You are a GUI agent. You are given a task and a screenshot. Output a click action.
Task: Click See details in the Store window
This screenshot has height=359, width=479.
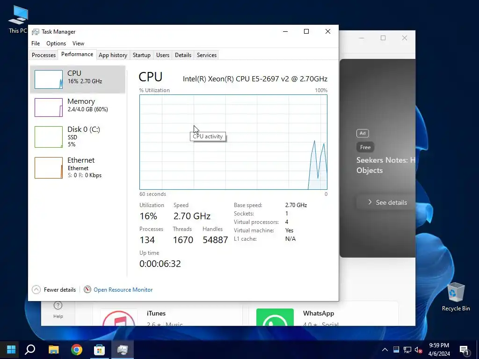[x=387, y=202]
